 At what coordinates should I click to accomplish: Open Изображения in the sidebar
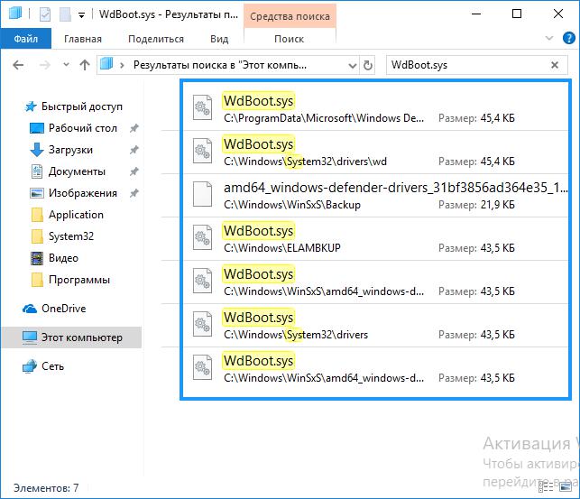coord(73,193)
